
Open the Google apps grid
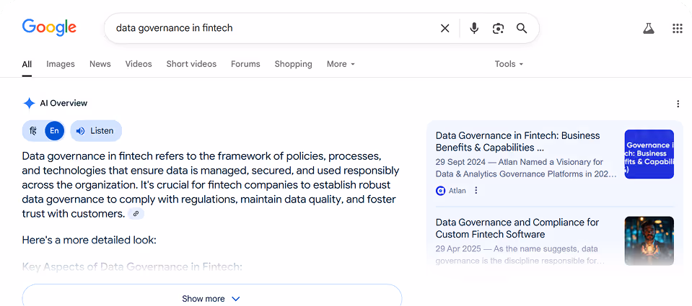[677, 28]
